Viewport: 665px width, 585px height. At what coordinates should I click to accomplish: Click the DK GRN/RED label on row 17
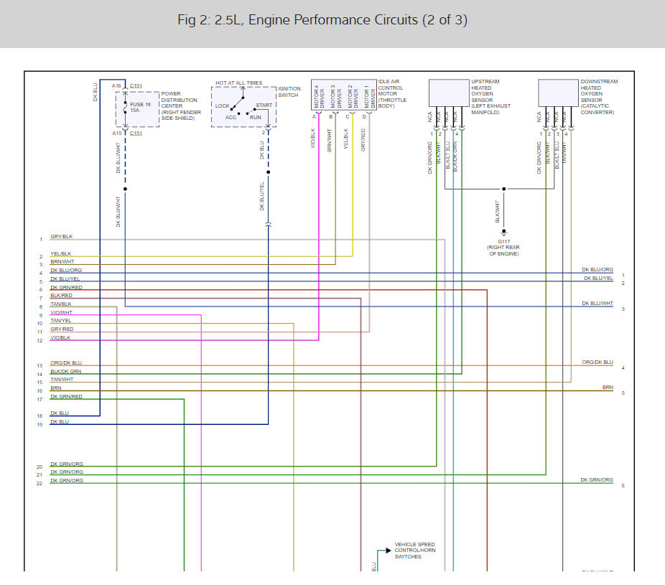pos(66,396)
